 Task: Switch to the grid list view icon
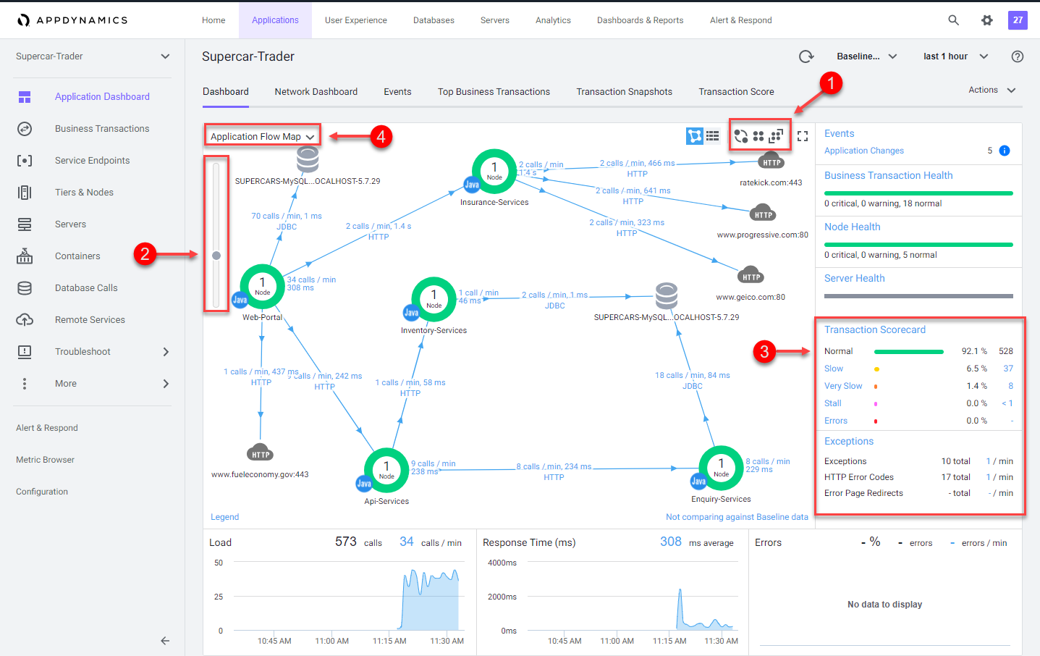tap(713, 135)
